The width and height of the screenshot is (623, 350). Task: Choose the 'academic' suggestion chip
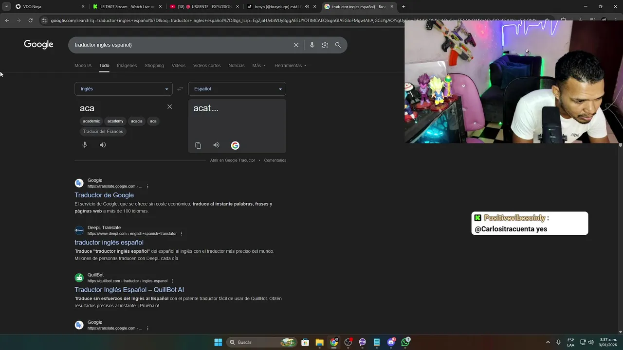(x=92, y=121)
